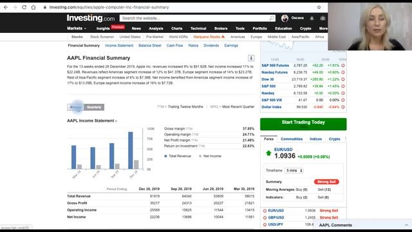This screenshot has width=412, height=232.
Task: Go to browser home icon
Action: point(33,7)
